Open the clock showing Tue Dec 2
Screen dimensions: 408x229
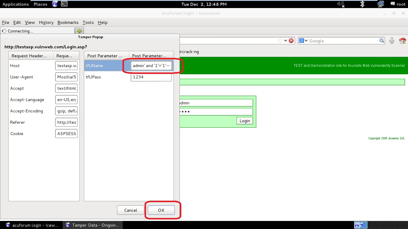click(204, 4)
